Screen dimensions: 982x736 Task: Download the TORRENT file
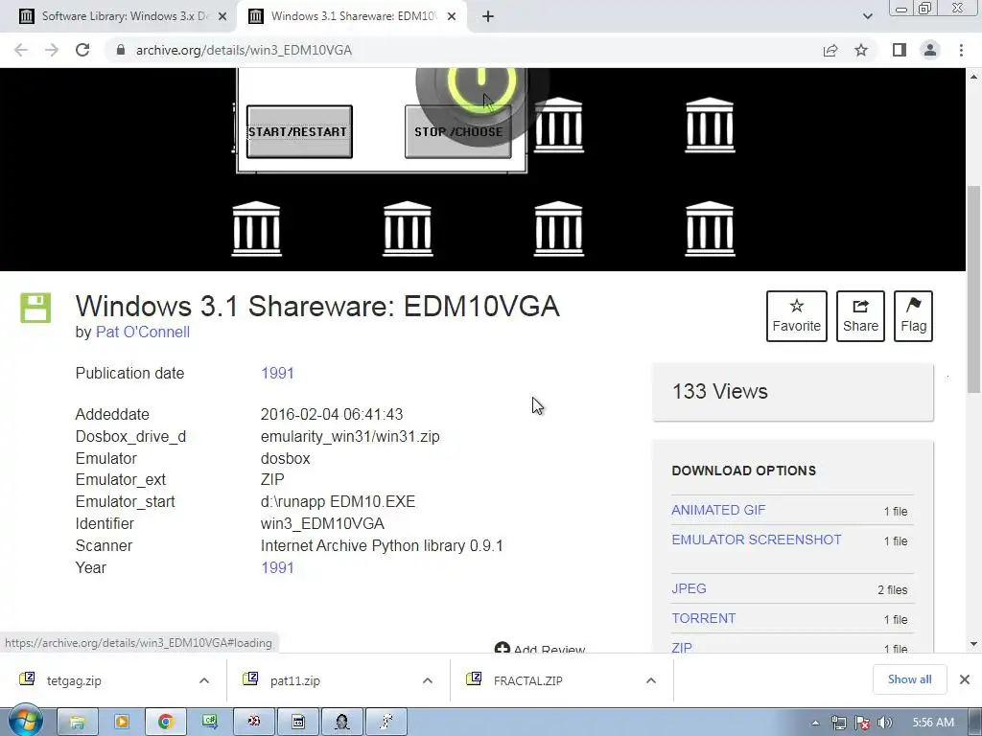coord(703,618)
